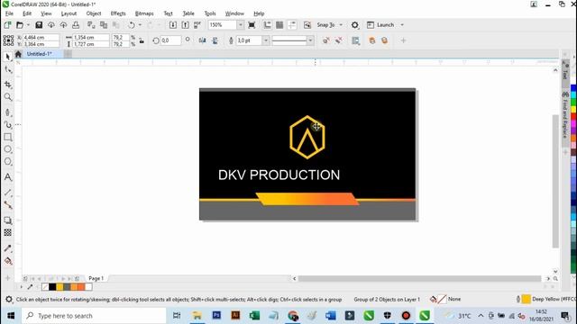Click the taskbar search box

coord(94,316)
